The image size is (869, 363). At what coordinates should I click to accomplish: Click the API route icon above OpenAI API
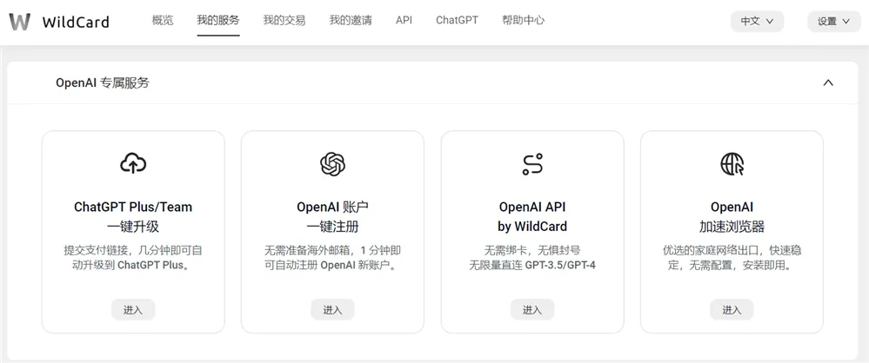pyautogui.click(x=532, y=163)
